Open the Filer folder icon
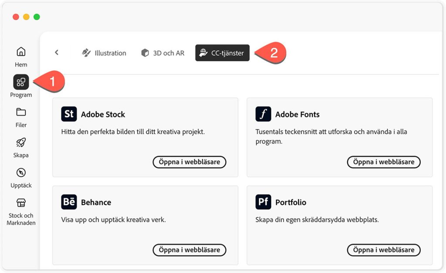Screen dimensions: 446x273 [21, 112]
